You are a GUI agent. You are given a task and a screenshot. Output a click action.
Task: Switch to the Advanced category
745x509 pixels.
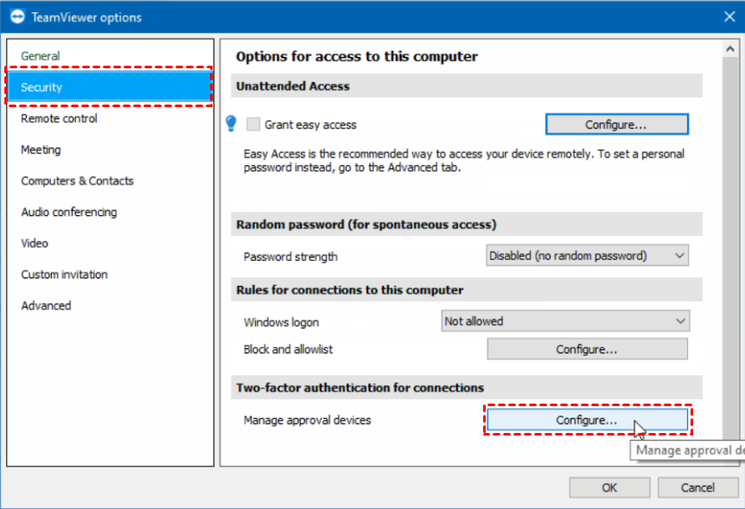point(111,306)
